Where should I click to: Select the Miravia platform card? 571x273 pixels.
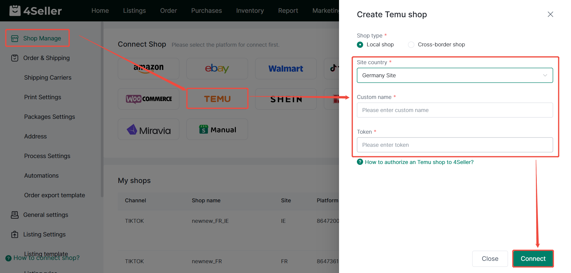[x=148, y=129]
